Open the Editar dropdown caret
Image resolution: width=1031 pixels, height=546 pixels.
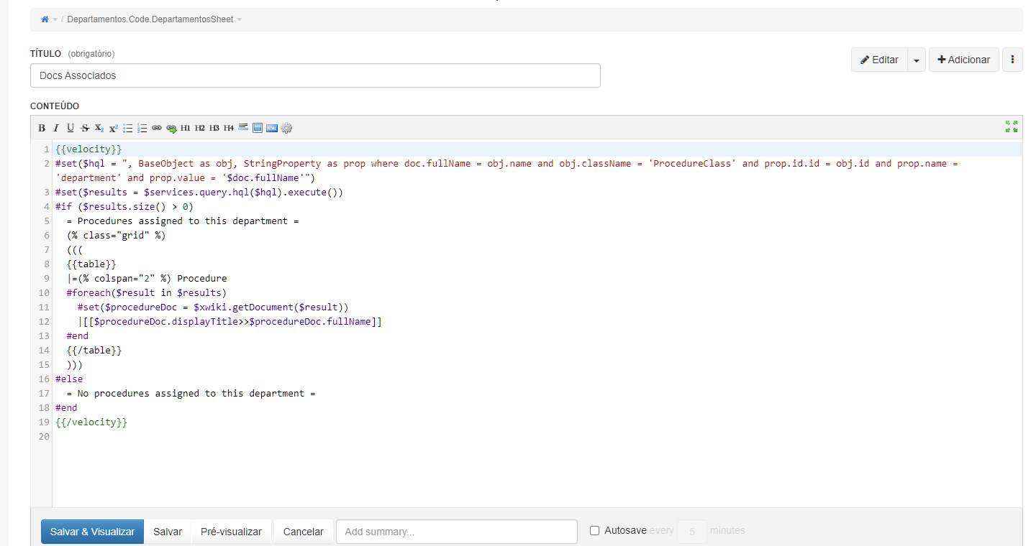pyautogui.click(x=917, y=60)
